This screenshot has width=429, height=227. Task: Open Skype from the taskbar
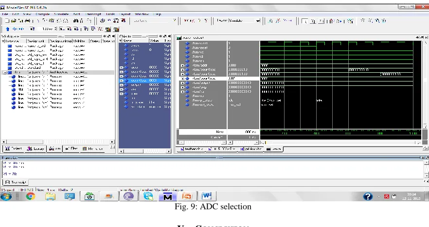click(148, 196)
